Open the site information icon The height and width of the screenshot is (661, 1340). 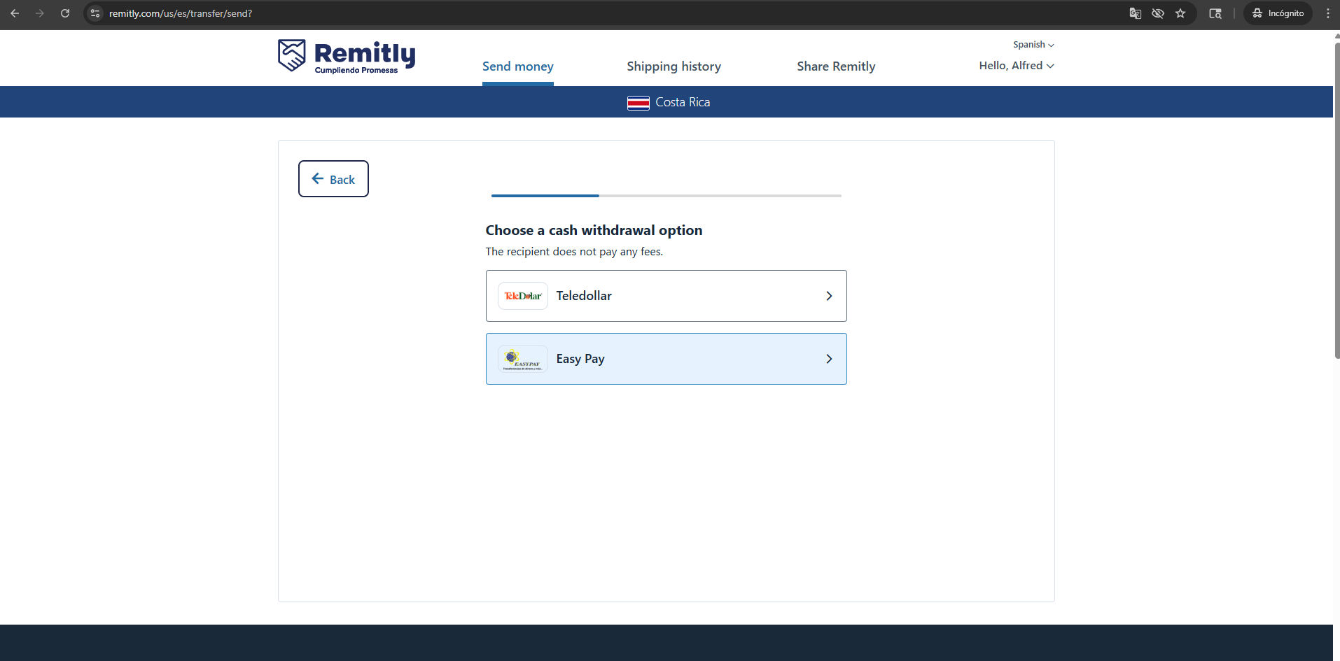click(96, 13)
